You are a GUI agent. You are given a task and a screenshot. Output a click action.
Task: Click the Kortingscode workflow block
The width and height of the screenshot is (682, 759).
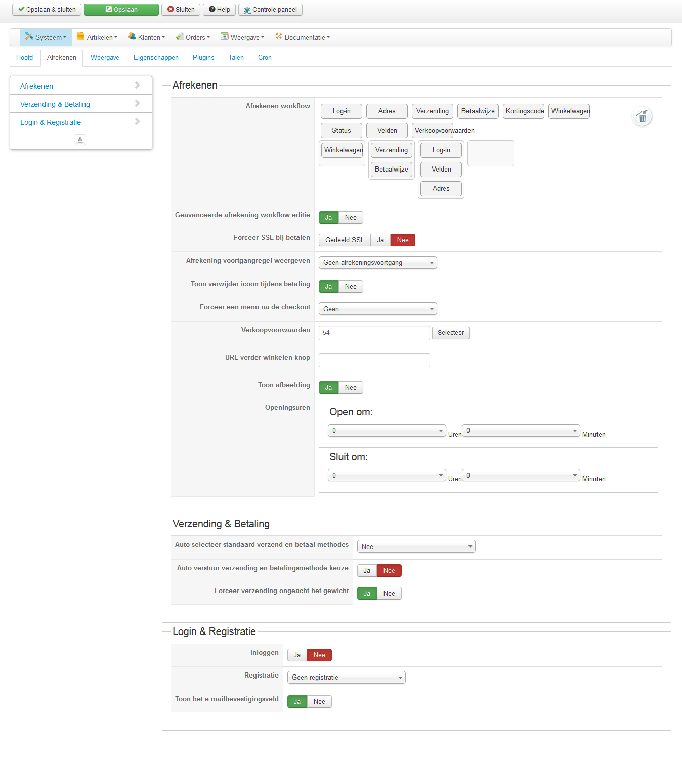[524, 111]
